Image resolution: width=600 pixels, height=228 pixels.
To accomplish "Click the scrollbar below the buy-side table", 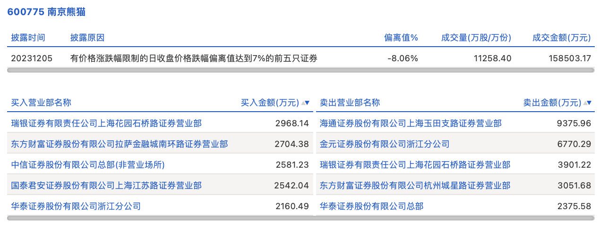I will pos(160,218).
